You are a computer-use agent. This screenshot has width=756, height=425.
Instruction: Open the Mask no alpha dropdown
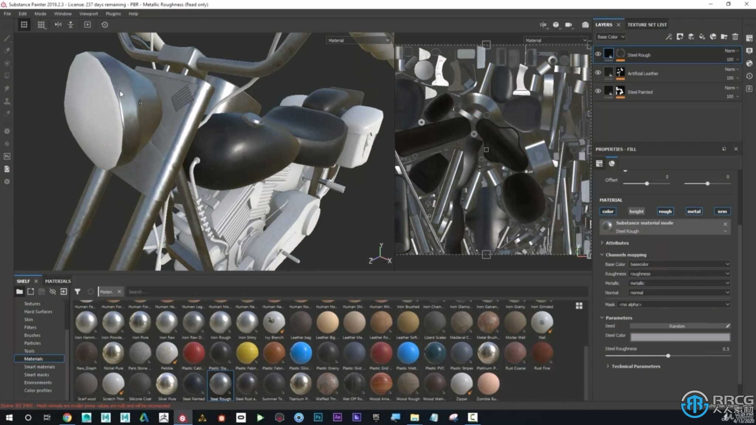tap(674, 304)
